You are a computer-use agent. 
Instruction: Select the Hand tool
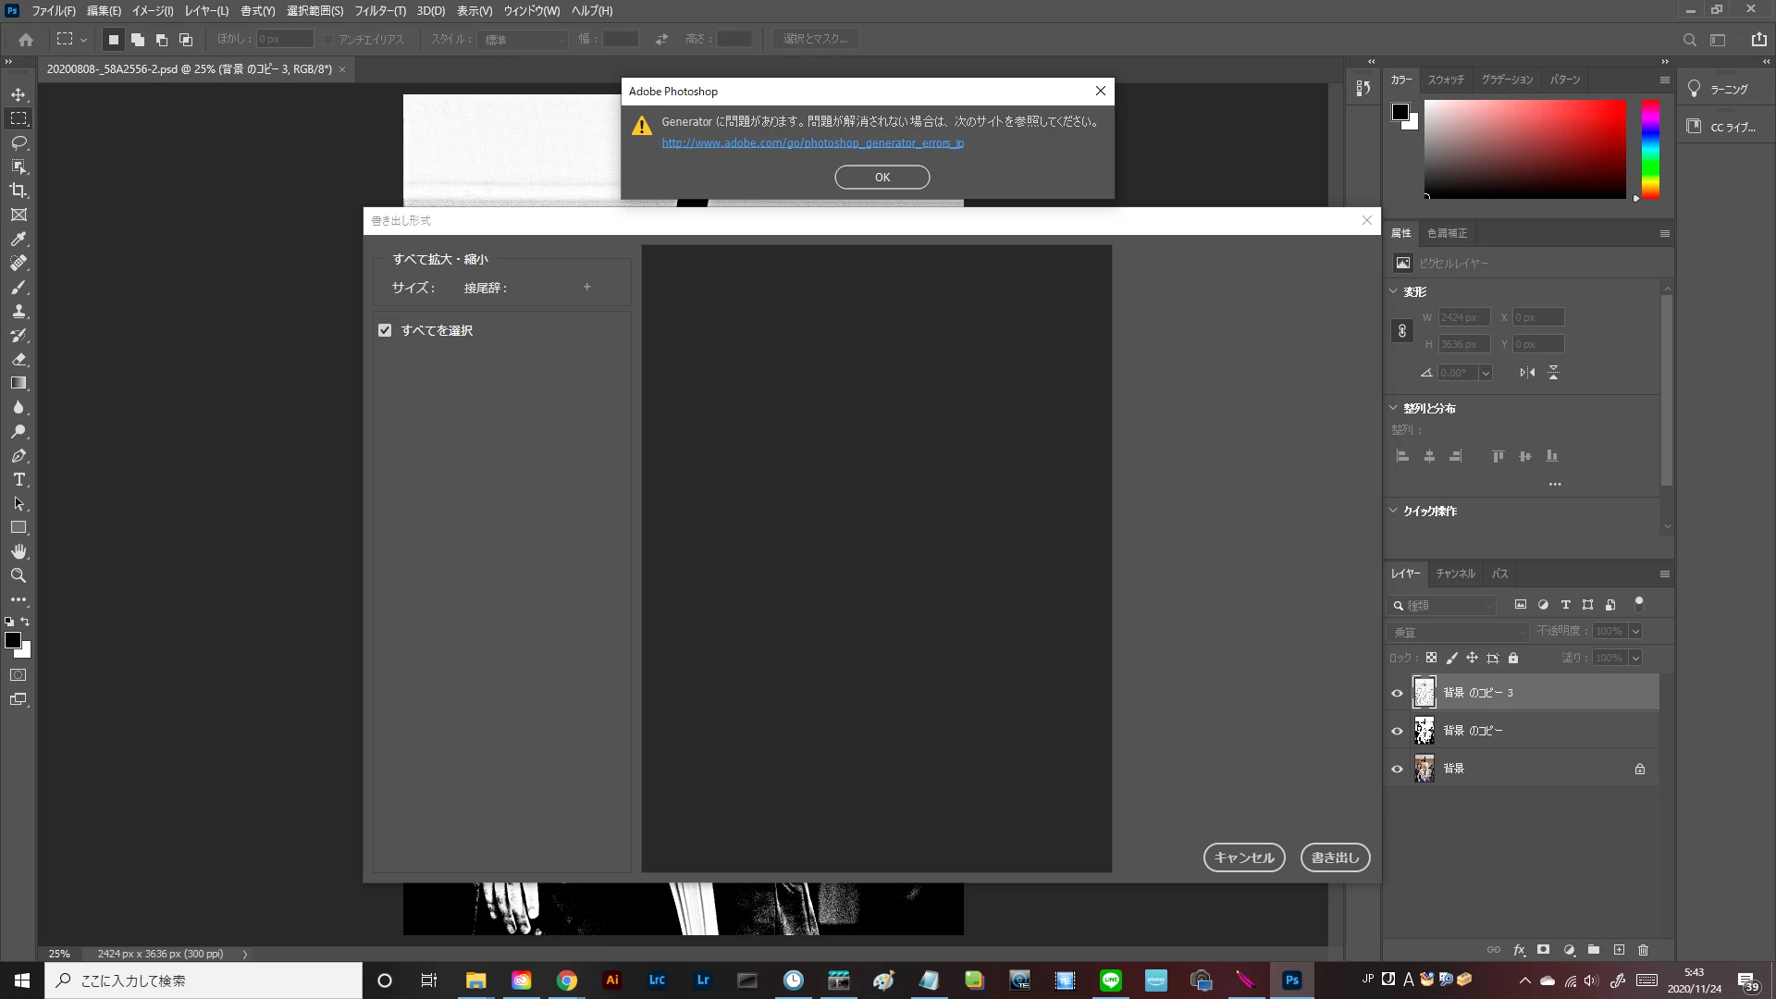18,551
